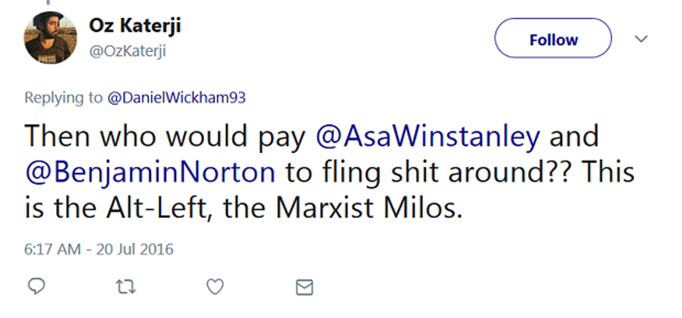682x318 pixels.
Task: Open the @AsaWinstanley mention
Action: click(x=427, y=137)
